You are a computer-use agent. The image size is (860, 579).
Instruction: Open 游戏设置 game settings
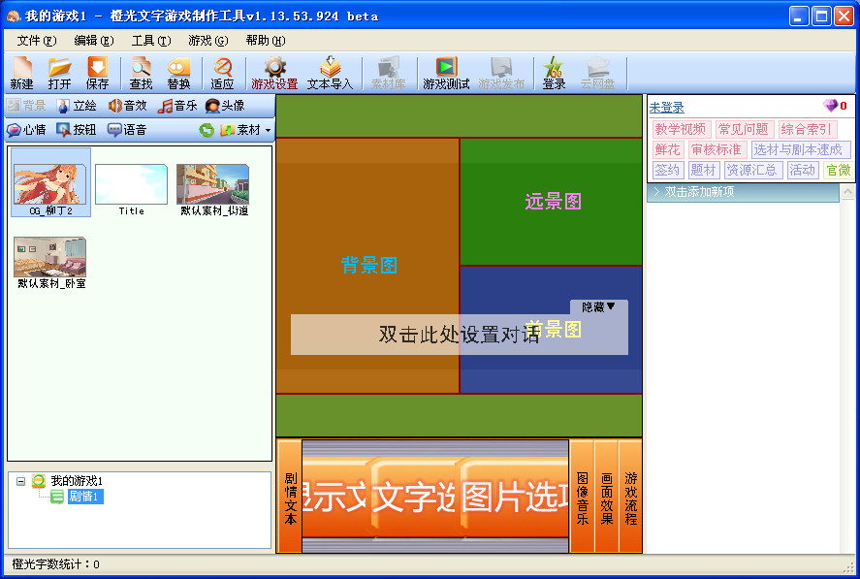pos(272,74)
